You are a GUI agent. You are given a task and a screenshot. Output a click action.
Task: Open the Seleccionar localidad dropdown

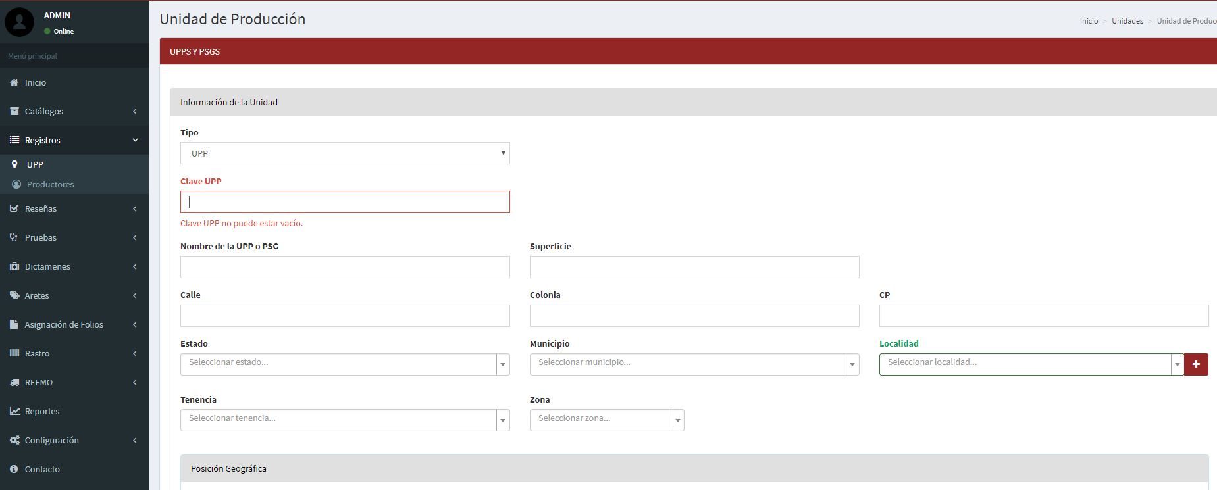(x=1031, y=364)
